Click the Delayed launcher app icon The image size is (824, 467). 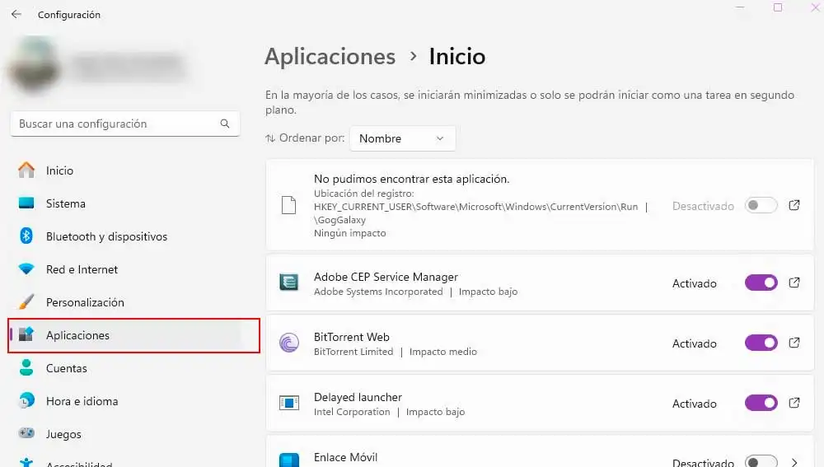289,403
